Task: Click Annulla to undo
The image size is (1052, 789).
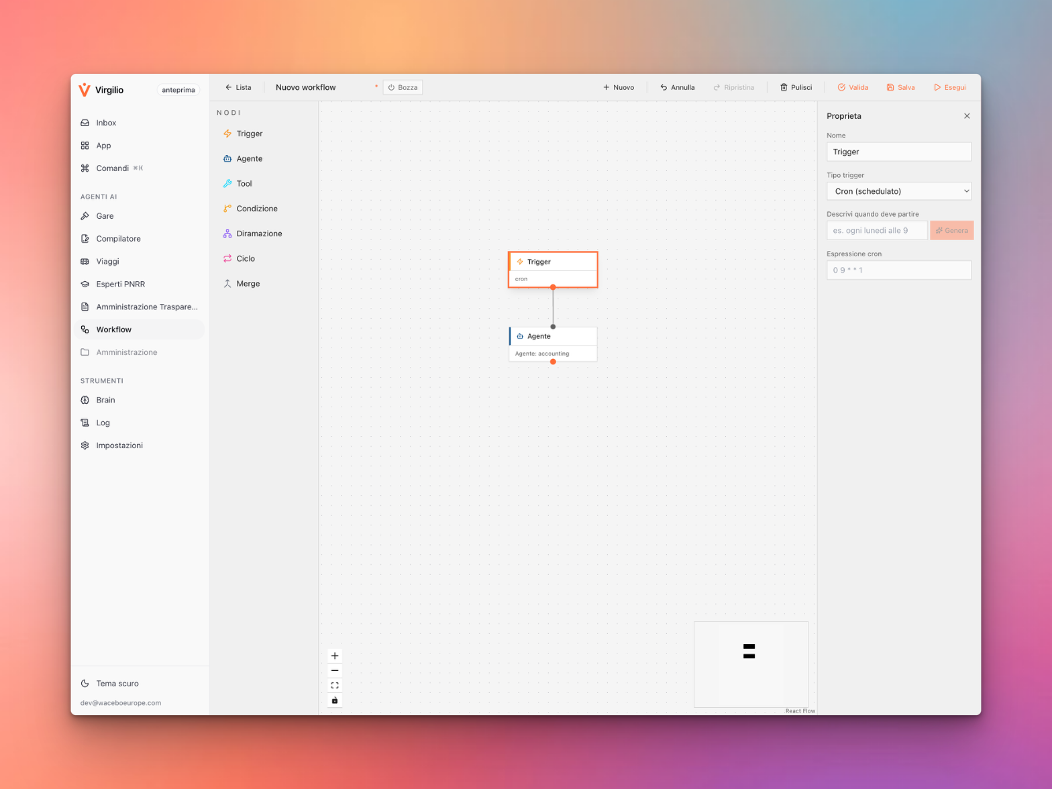Action: (677, 87)
